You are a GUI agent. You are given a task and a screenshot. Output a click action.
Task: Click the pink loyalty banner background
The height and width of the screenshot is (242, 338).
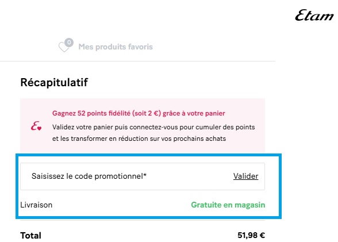click(x=143, y=126)
